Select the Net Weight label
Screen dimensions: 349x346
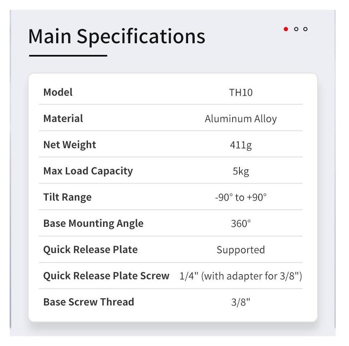[70, 145]
